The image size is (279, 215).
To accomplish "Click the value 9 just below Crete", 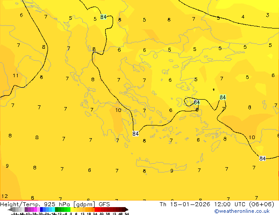I will 172,171.
